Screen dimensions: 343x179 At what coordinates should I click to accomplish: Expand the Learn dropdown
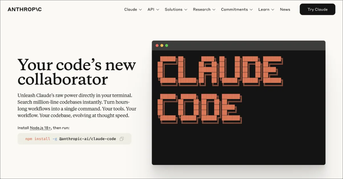tap(266, 9)
